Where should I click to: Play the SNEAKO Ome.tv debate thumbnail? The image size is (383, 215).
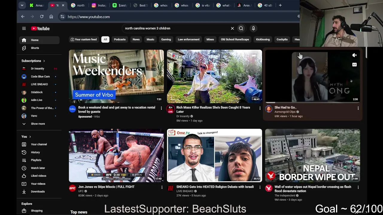point(215,156)
